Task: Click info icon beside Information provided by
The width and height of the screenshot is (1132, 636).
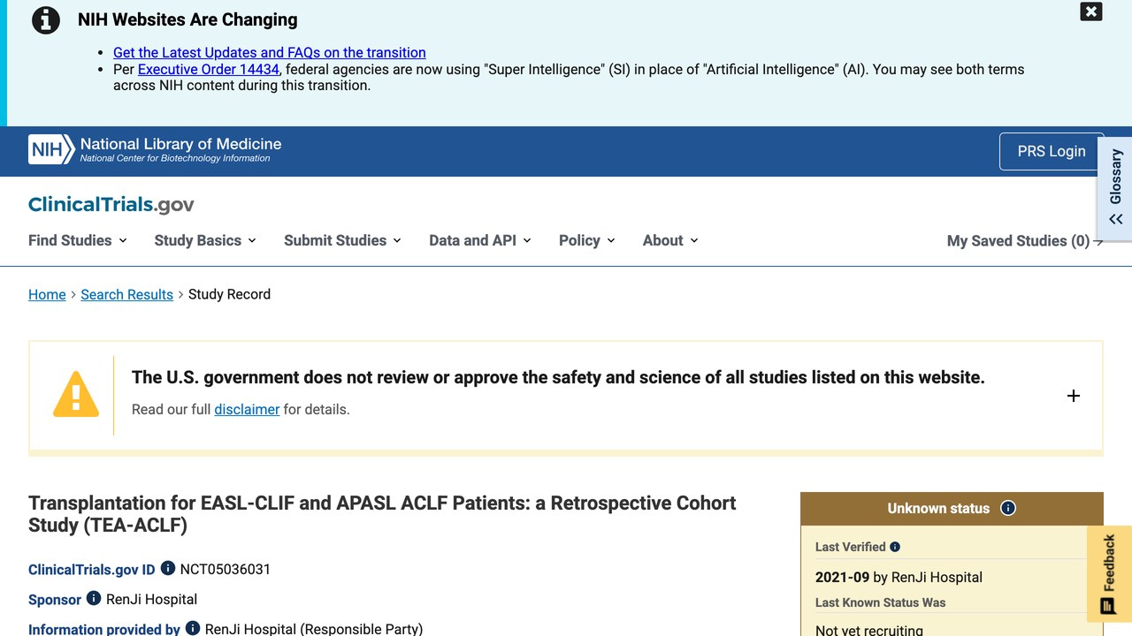Action: [x=193, y=629]
